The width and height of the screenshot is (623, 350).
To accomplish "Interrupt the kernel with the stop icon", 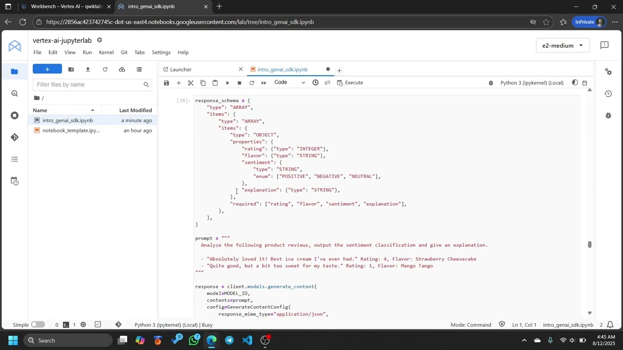I will (x=239, y=83).
